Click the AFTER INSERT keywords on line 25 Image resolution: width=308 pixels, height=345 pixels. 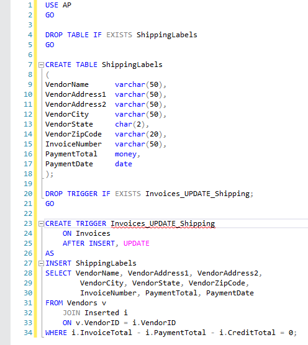(x=89, y=243)
